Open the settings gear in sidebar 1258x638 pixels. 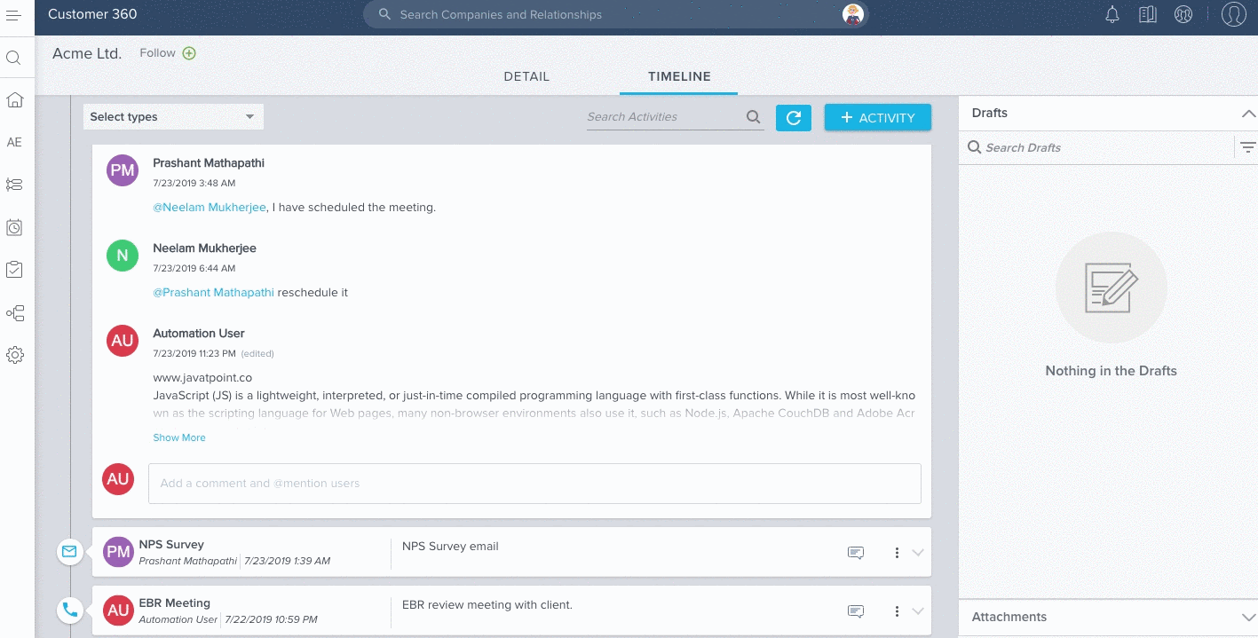(14, 355)
